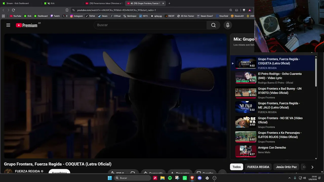Viewport: 324px width, 182px height.
Task: Go to YouTube Premium home logo
Action: coord(27,25)
